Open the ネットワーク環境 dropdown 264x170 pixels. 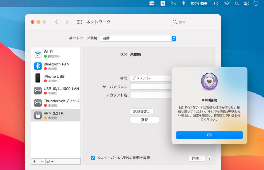138,38
